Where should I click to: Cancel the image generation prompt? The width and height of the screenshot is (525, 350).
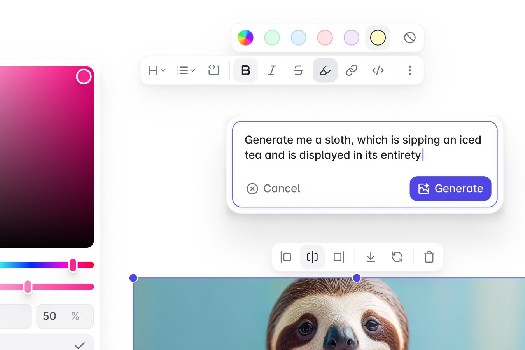[x=273, y=189]
